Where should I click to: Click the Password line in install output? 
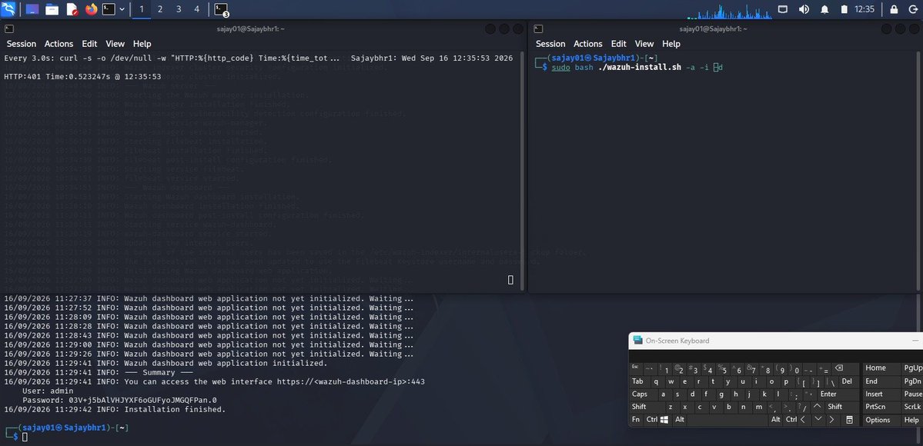point(119,400)
